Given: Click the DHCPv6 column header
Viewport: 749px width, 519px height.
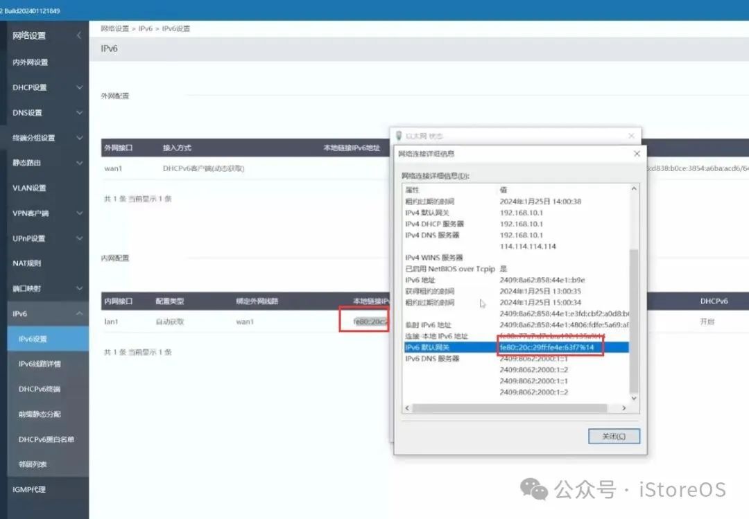Looking at the screenshot, I should click(x=714, y=301).
